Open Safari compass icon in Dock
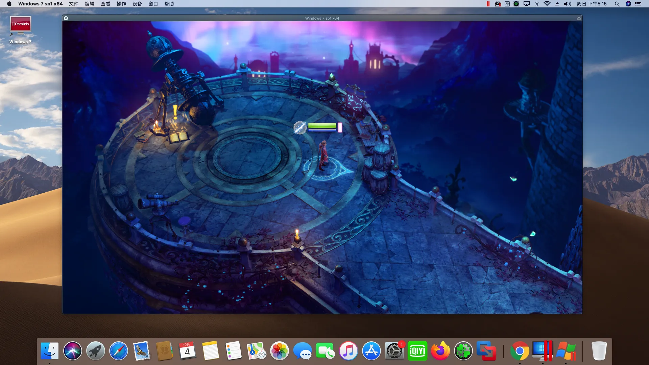The image size is (649, 365). tap(119, 351)
